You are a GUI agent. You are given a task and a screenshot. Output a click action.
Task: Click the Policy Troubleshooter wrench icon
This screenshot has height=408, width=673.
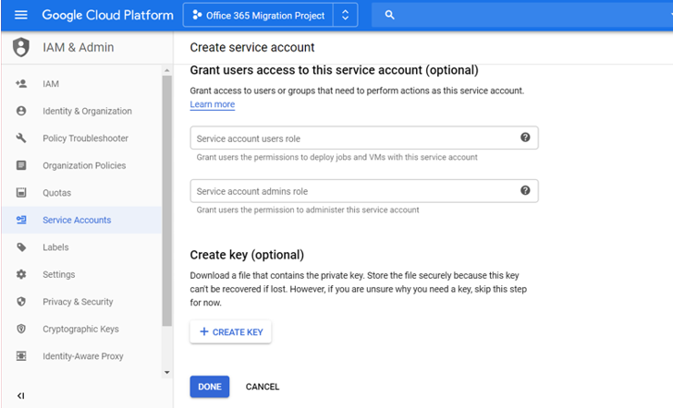point(21,138)
